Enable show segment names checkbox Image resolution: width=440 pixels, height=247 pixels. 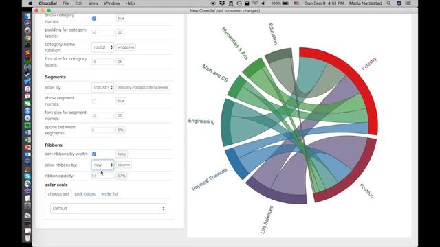point(94,101)
